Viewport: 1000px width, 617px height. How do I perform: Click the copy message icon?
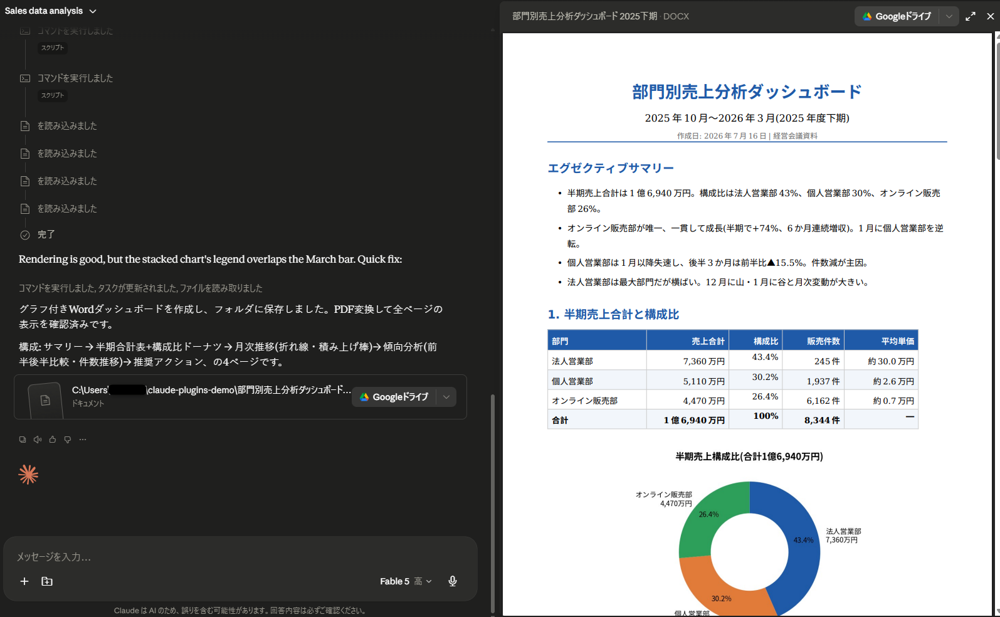[x=23, y=440]
